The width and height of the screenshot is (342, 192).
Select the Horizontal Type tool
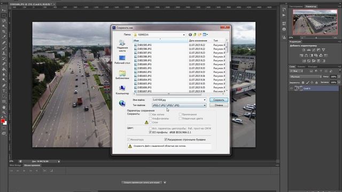4,91
